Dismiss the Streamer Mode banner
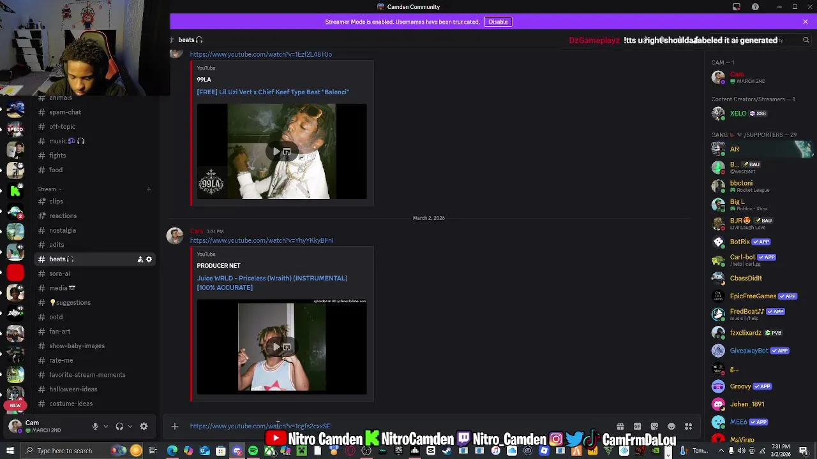 point(806,22)
